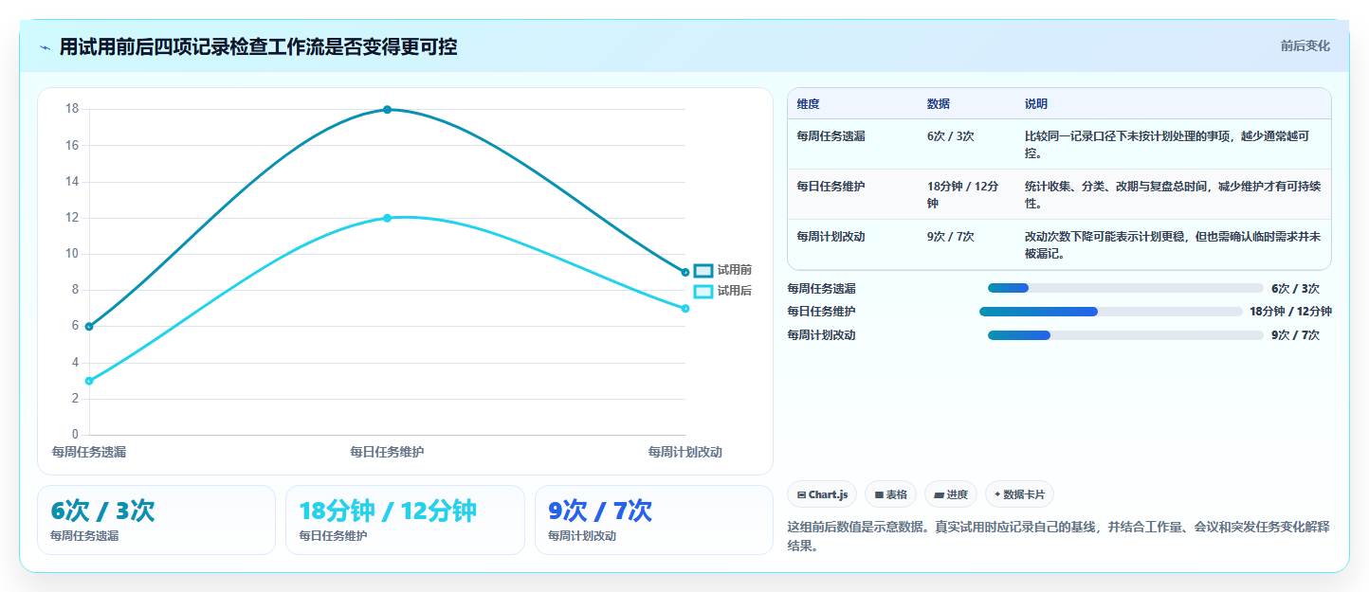
Task: Click the y-axis value 18
Action: point(72,109)
